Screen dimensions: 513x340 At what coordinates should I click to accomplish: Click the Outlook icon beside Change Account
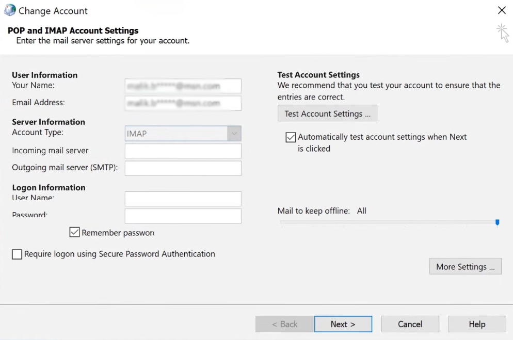[x=9, y=10]
